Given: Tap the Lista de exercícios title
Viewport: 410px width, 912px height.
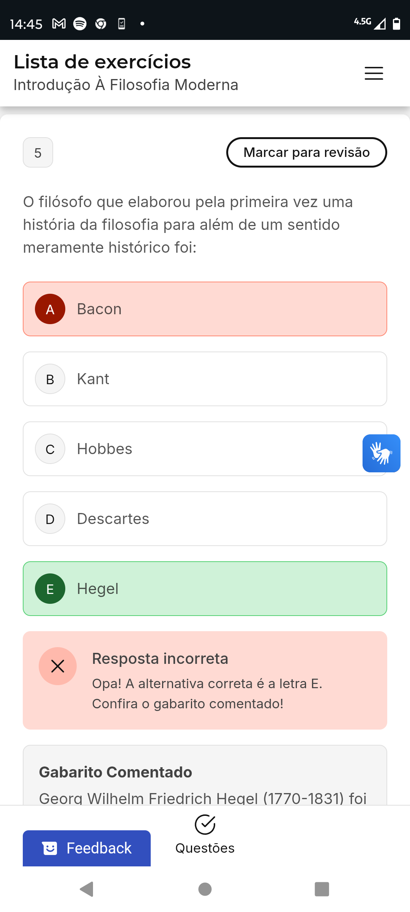Looking at the screenshot, I should (x=102, y=62).
